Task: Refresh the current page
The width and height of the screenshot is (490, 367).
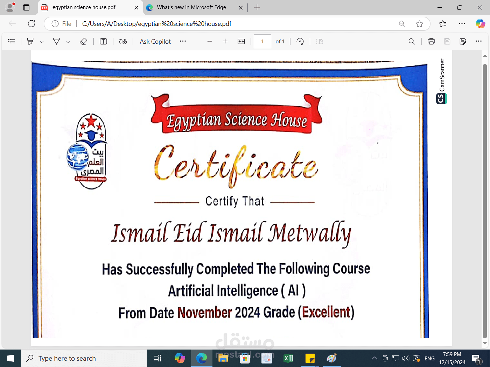Action: tap(31, 23)
